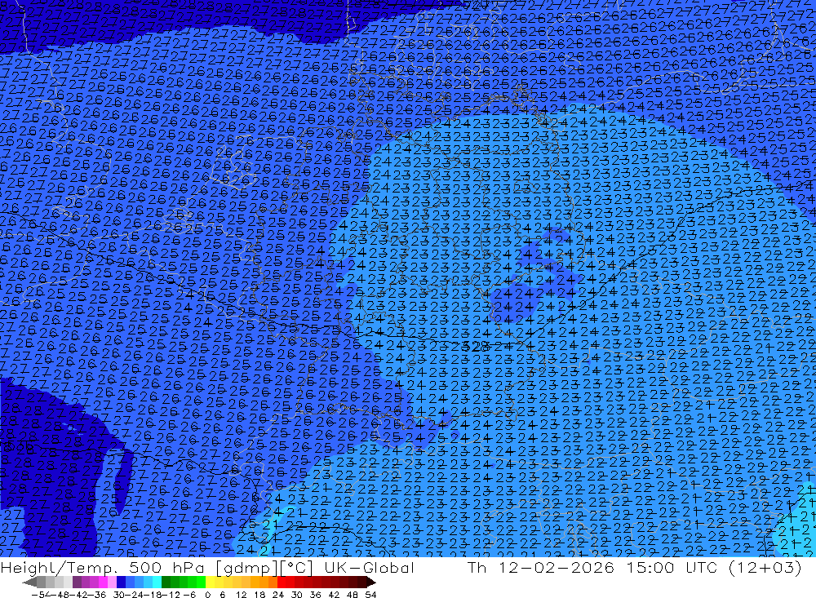Click the positive '18' legend value

[259, 595]
